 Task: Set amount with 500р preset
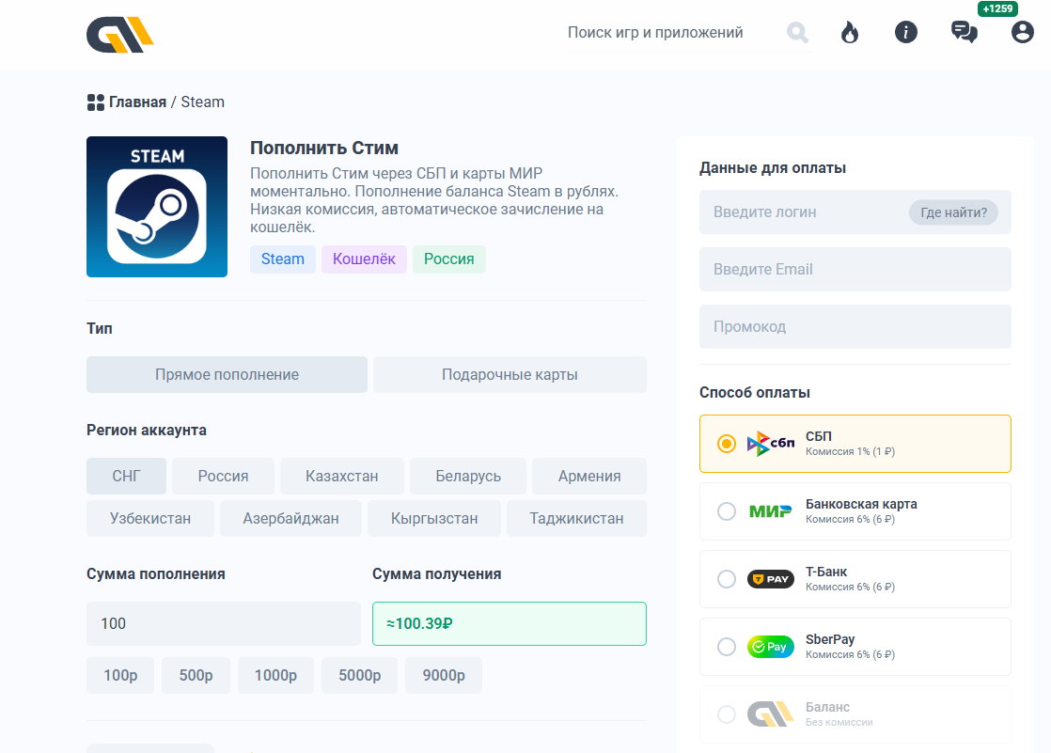196,675
